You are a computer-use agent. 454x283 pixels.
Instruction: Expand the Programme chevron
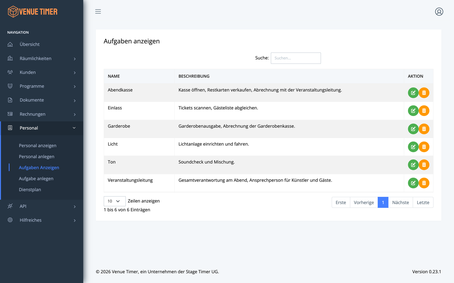pyautogui.click(x=75, y=86)
